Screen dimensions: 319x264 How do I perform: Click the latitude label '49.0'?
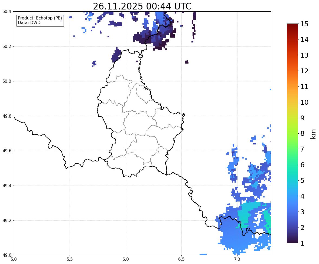pyautogui.click(x=7, y=255)
